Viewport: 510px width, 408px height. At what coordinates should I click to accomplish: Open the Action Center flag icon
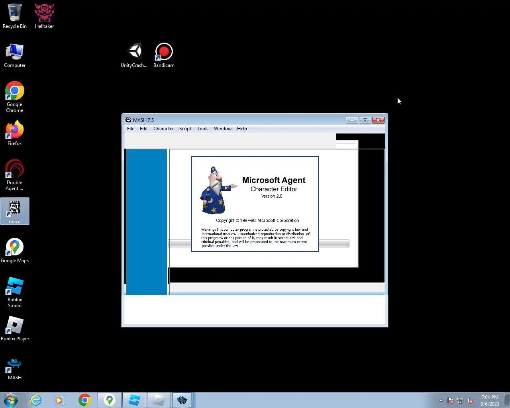pos(451,400)
